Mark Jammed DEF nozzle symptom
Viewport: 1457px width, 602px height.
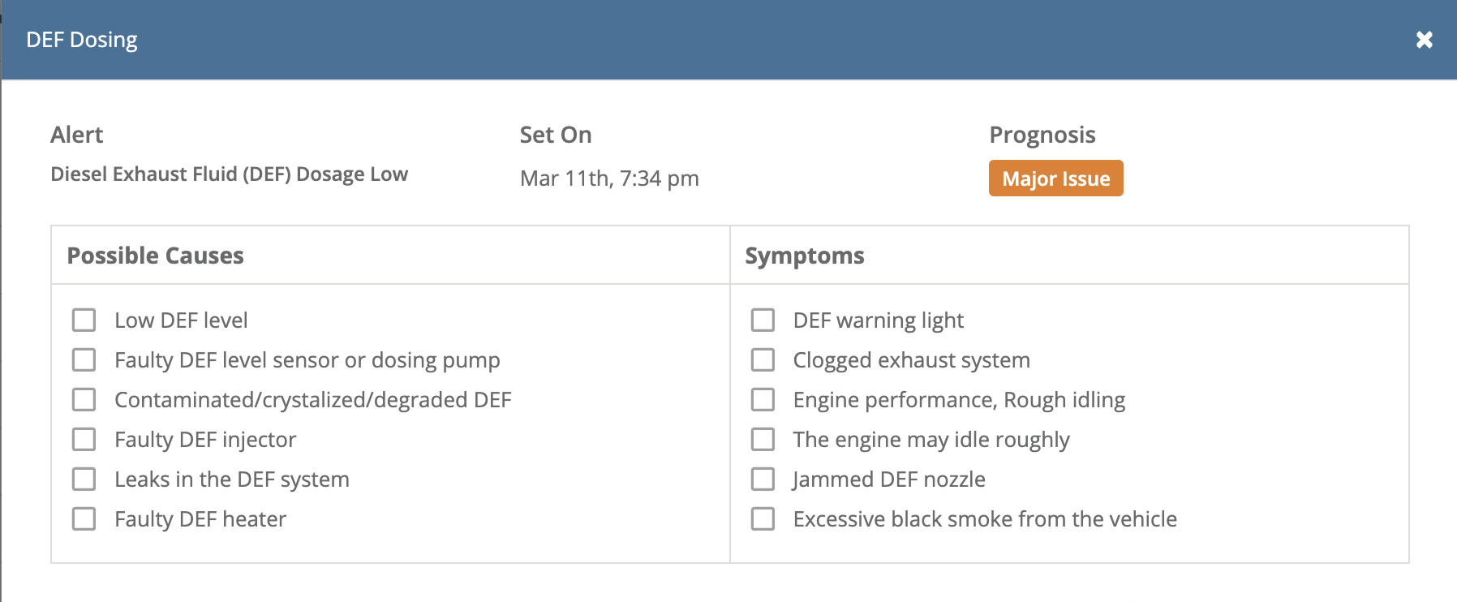[763, 479]
